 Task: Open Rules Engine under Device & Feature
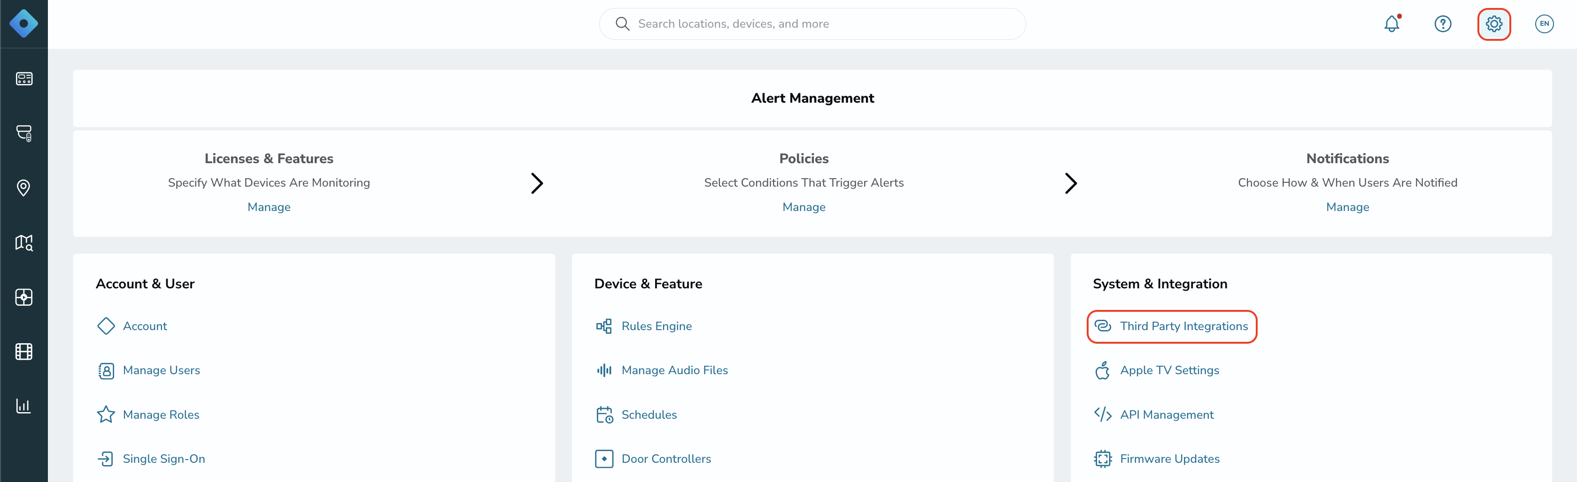(x=656, y=325)
